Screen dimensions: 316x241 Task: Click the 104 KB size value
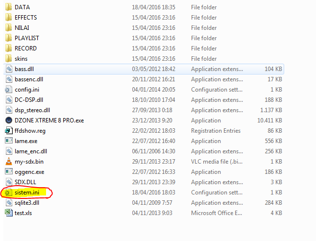(x=273, y=69)
